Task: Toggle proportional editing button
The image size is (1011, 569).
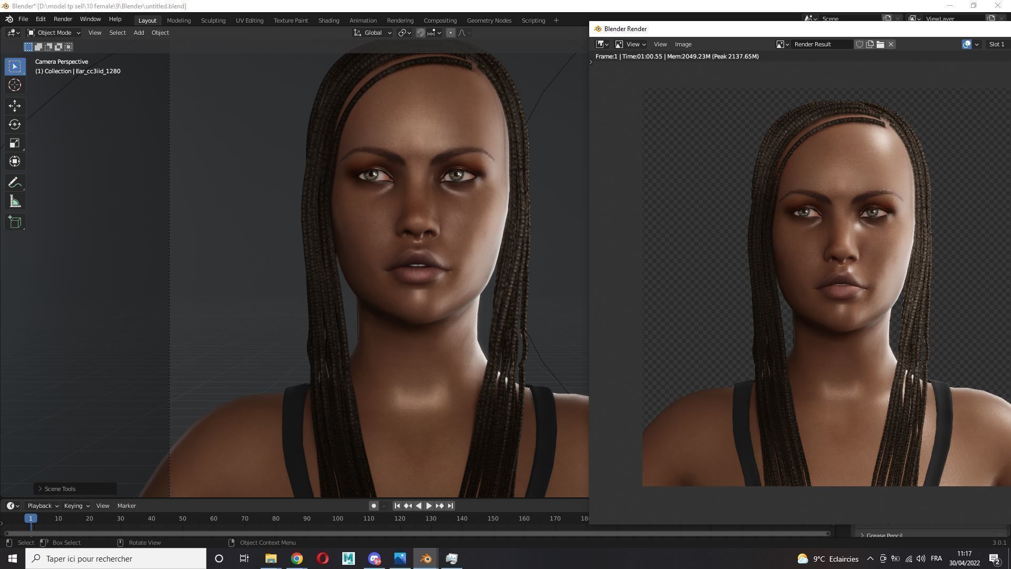Action: click(x=451, y=33)
